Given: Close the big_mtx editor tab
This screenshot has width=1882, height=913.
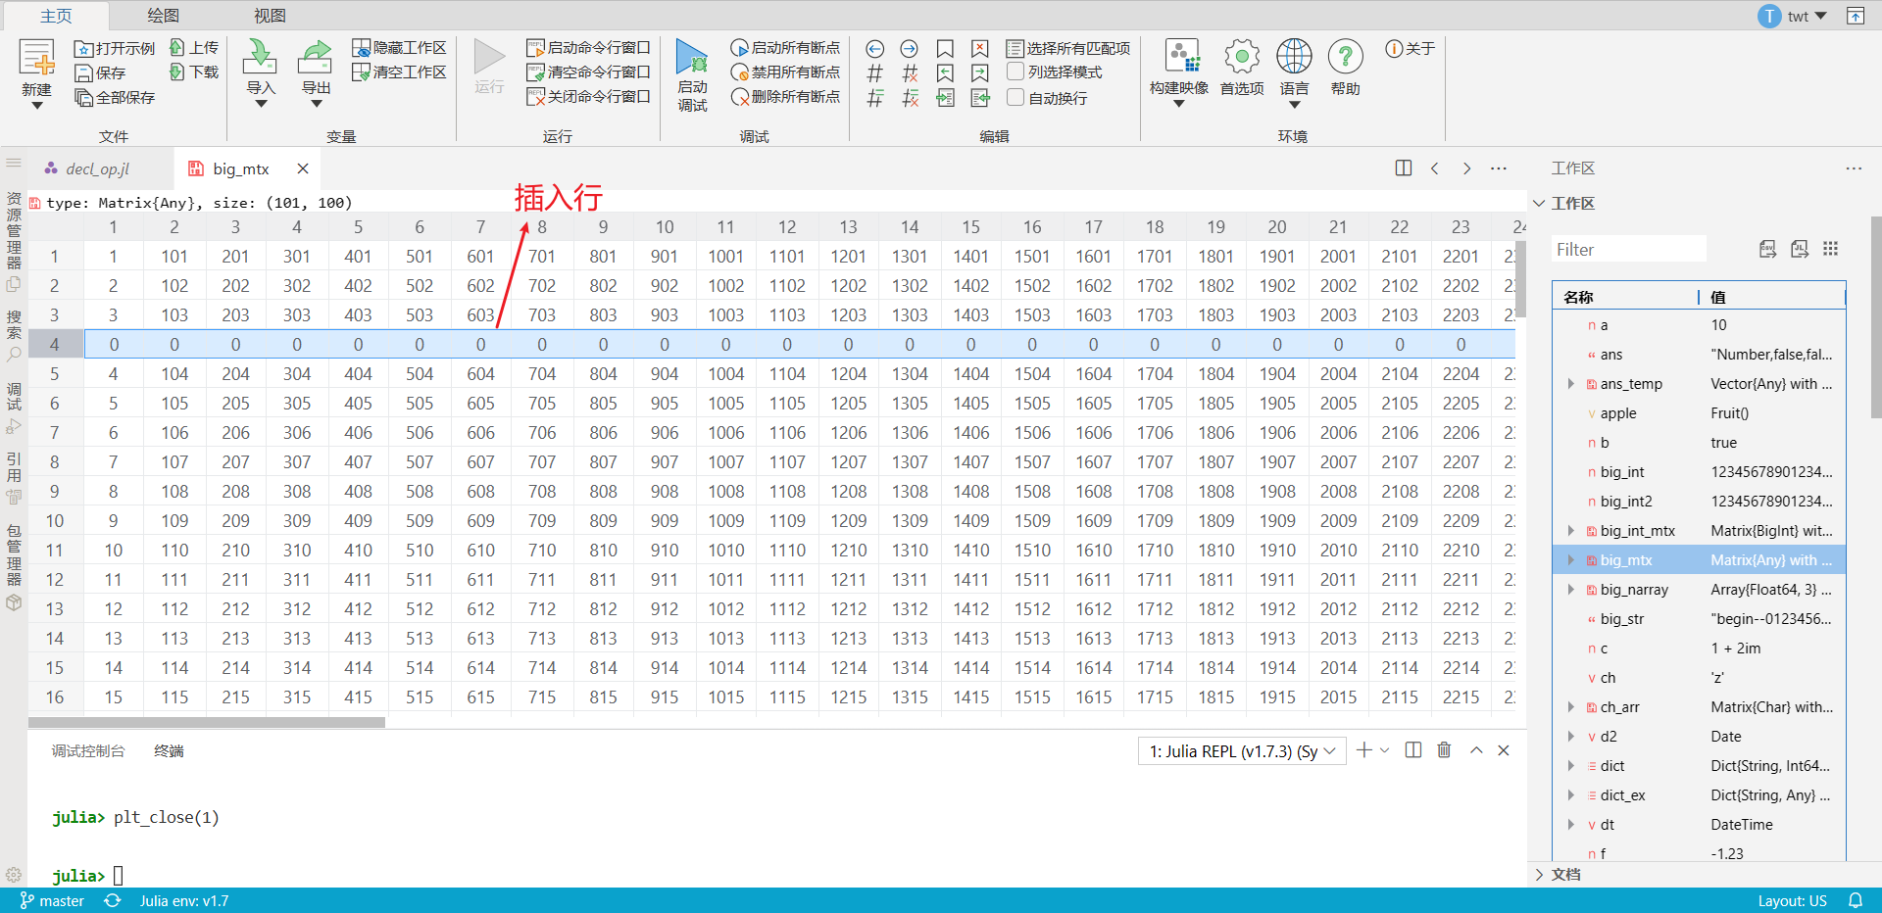Looking at the screenshot, I should point(303,168).
